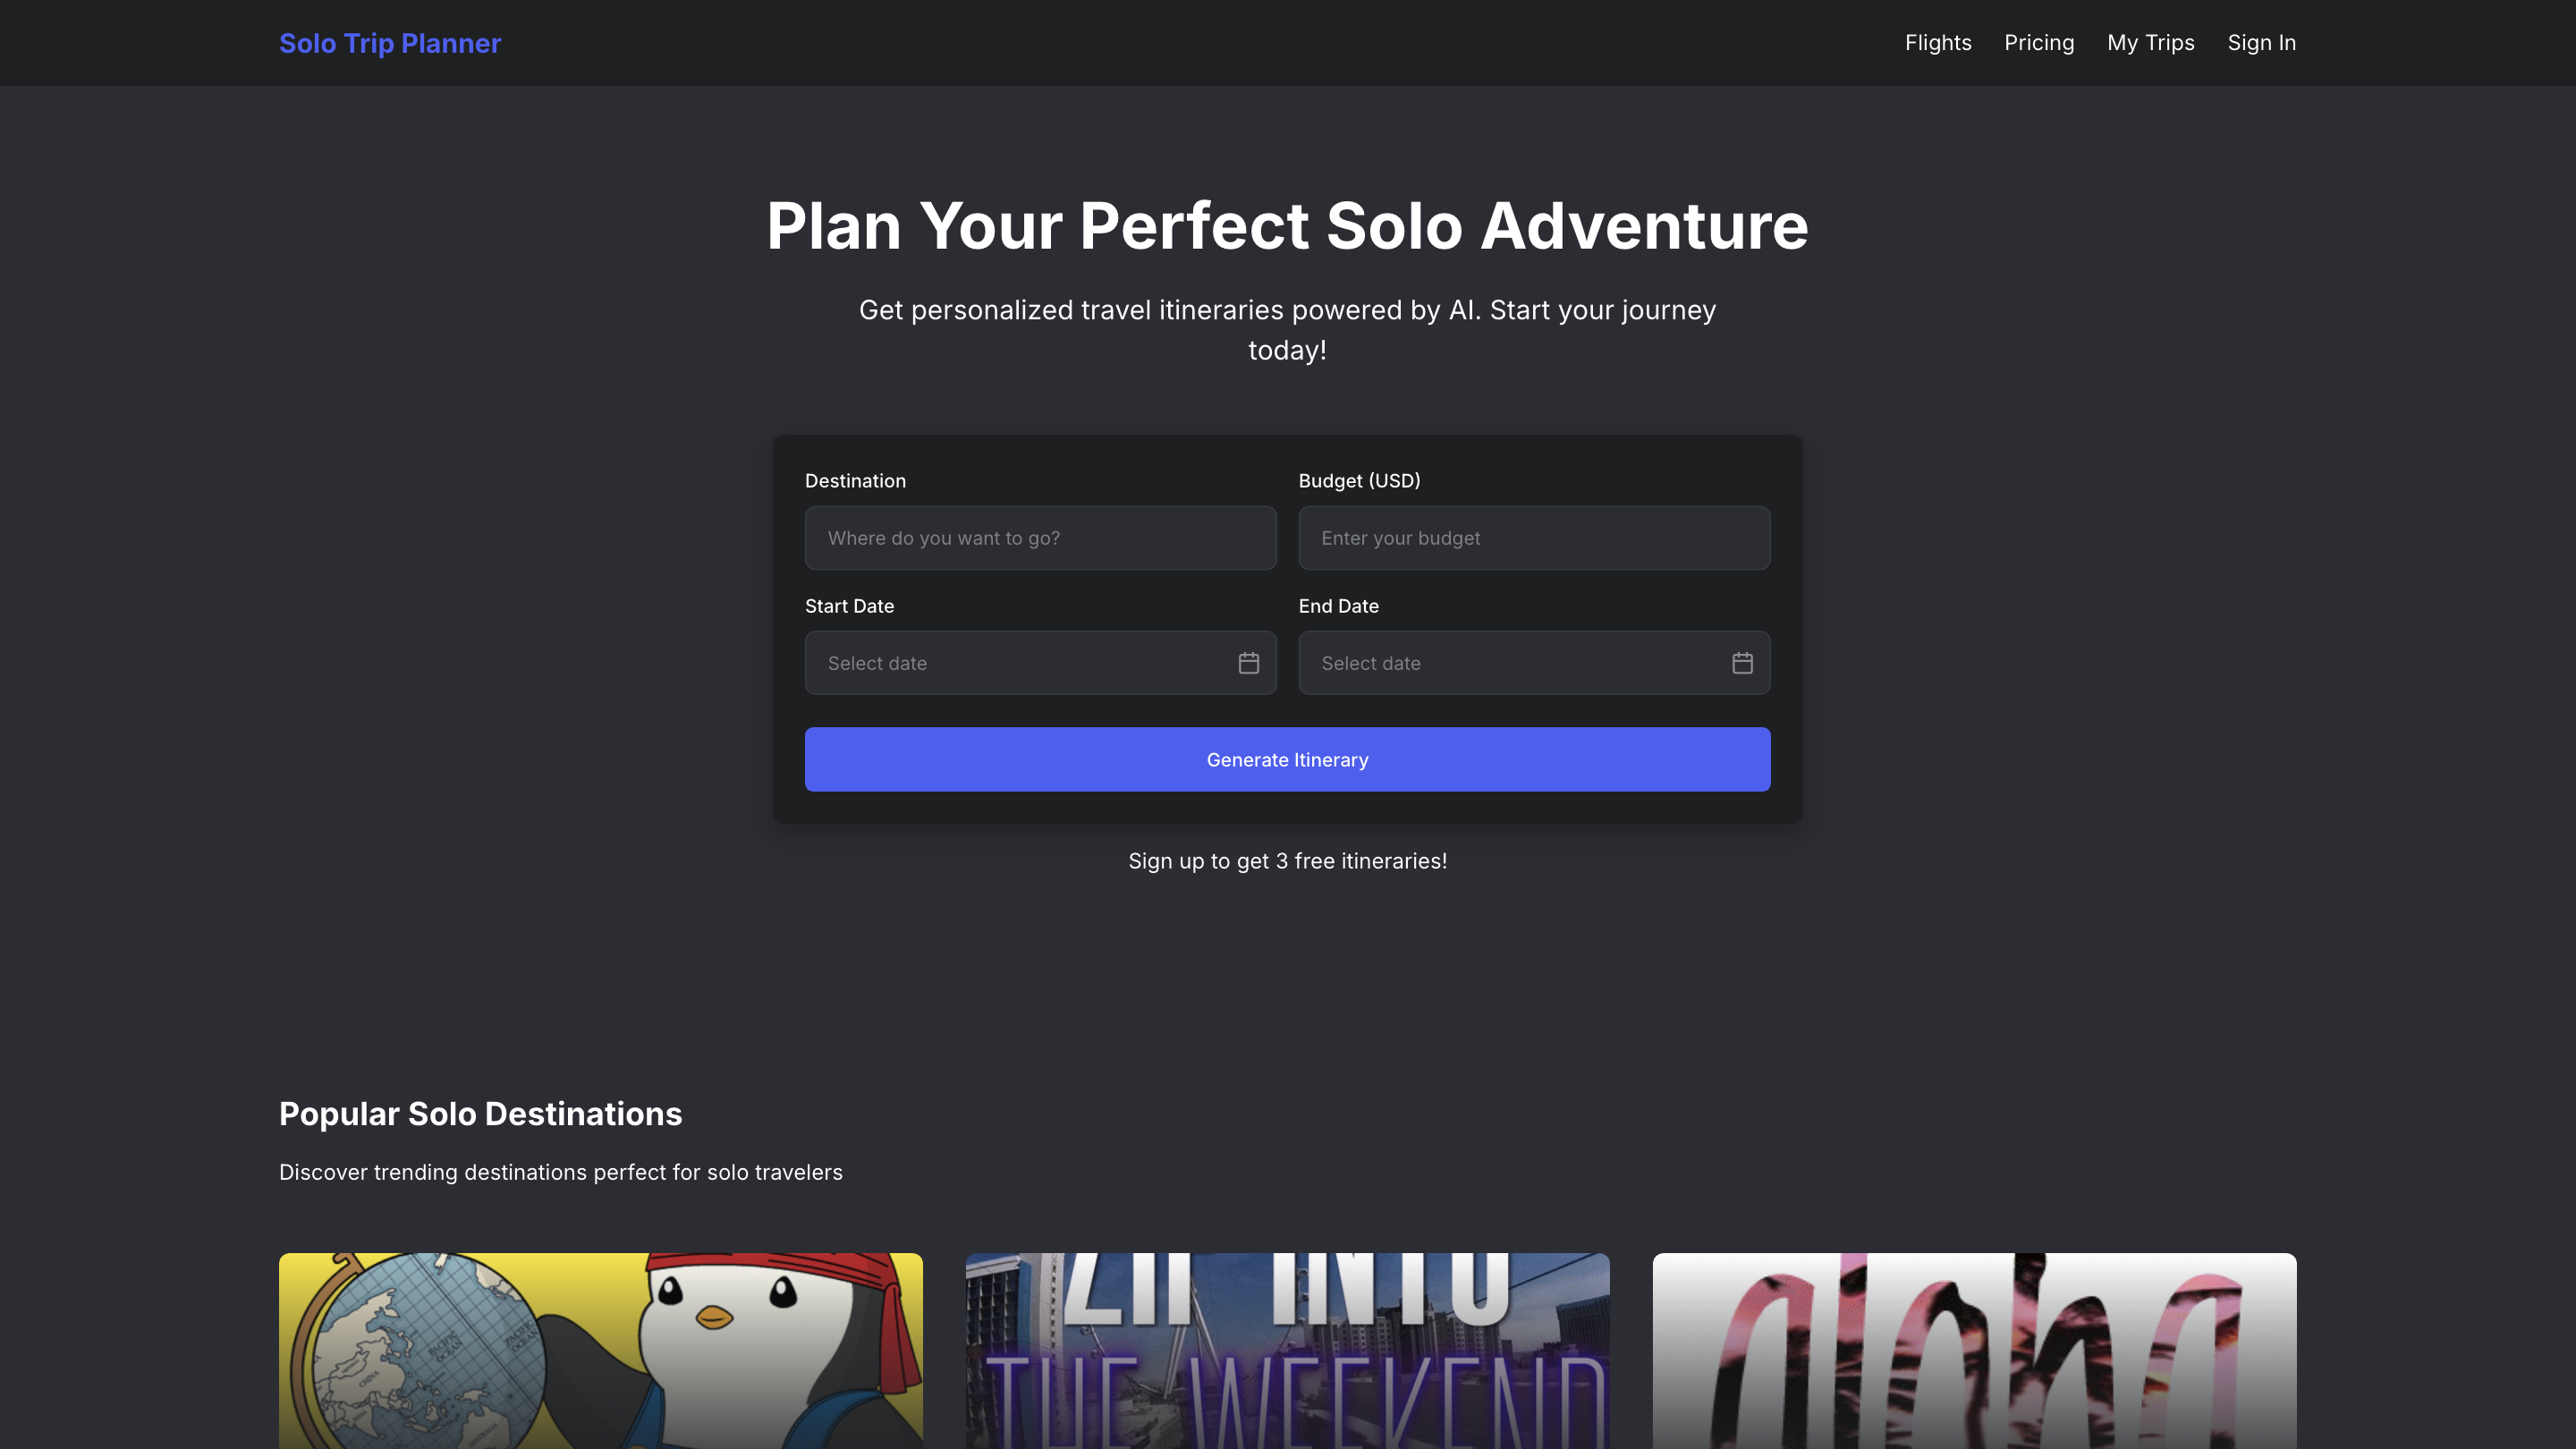Click the sign up for free itineraries text
Image resolution: width=2576 pixels, height=1449 pixels.
click(x=1287, y=860)
